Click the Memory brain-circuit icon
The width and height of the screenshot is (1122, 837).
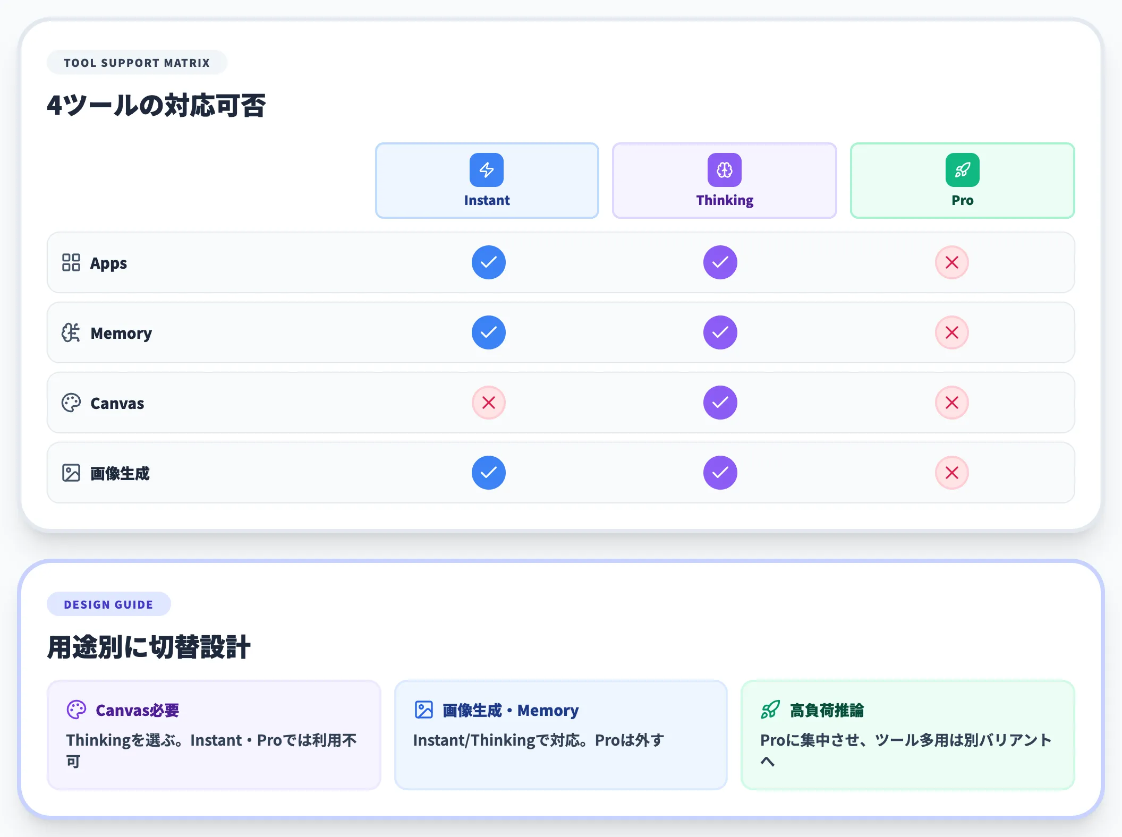[x=71, y=332]
